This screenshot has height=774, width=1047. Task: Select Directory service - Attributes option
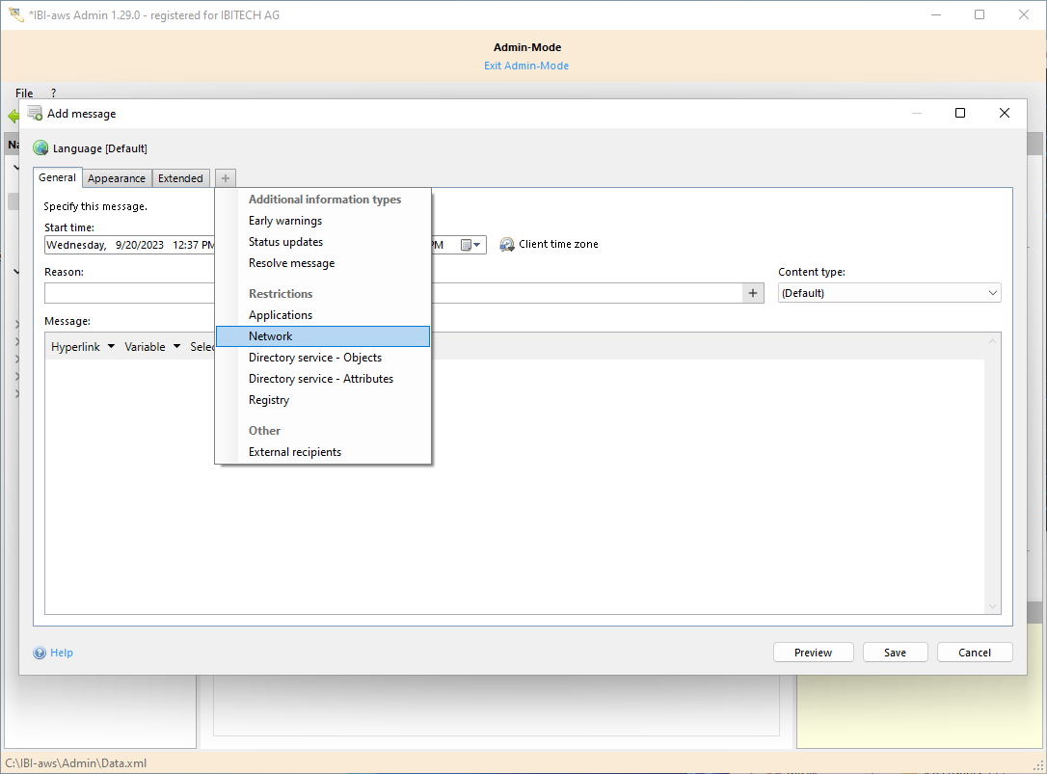click(x=321, y=379)
